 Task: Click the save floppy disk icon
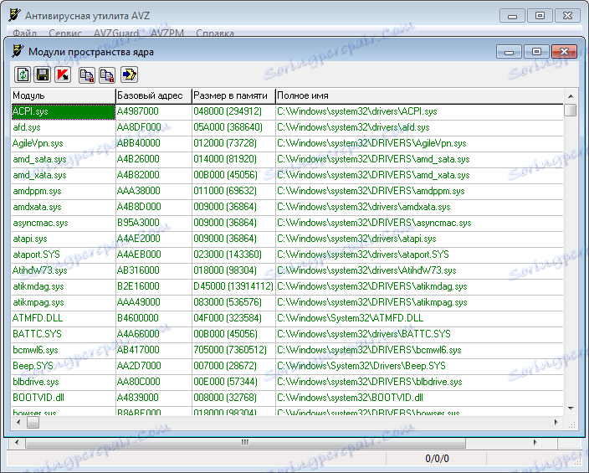click(x=43, y=75)
